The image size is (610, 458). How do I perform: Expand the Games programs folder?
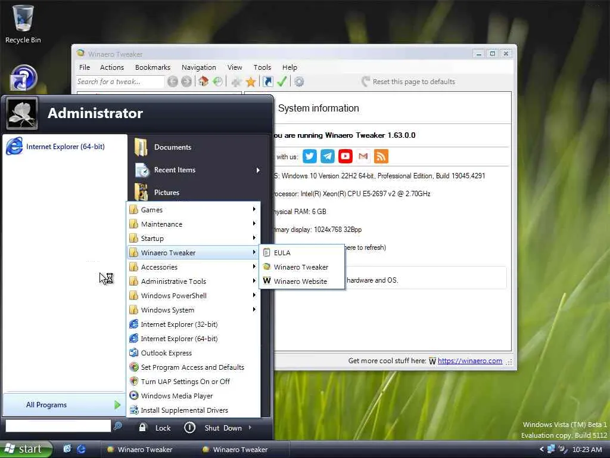[194, 209]
